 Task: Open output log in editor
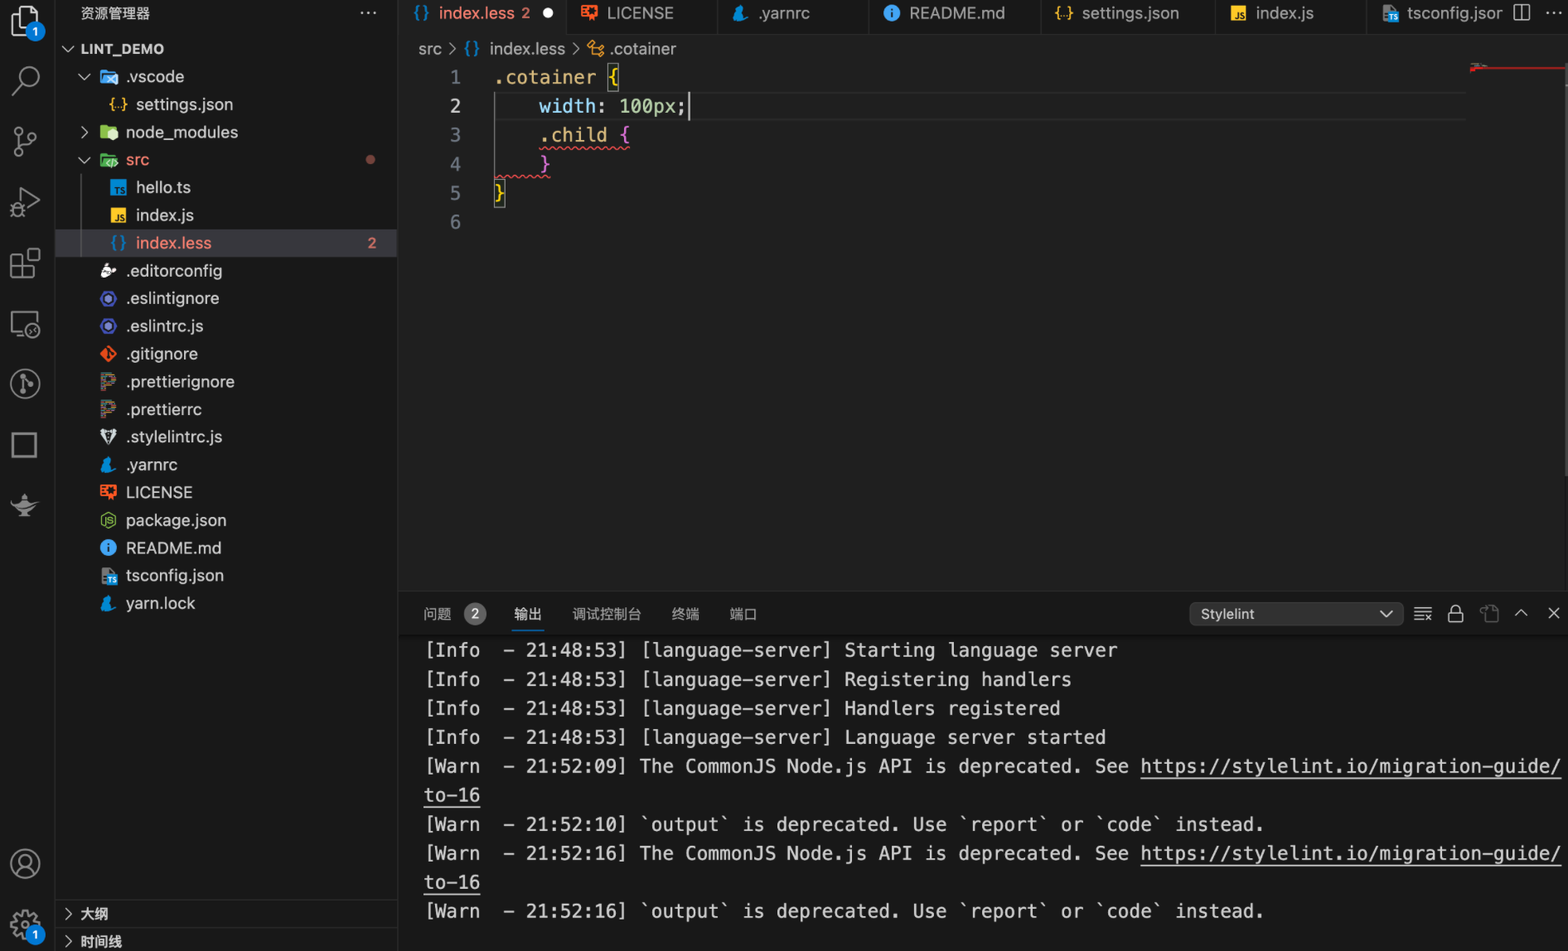pos(1489,614)
